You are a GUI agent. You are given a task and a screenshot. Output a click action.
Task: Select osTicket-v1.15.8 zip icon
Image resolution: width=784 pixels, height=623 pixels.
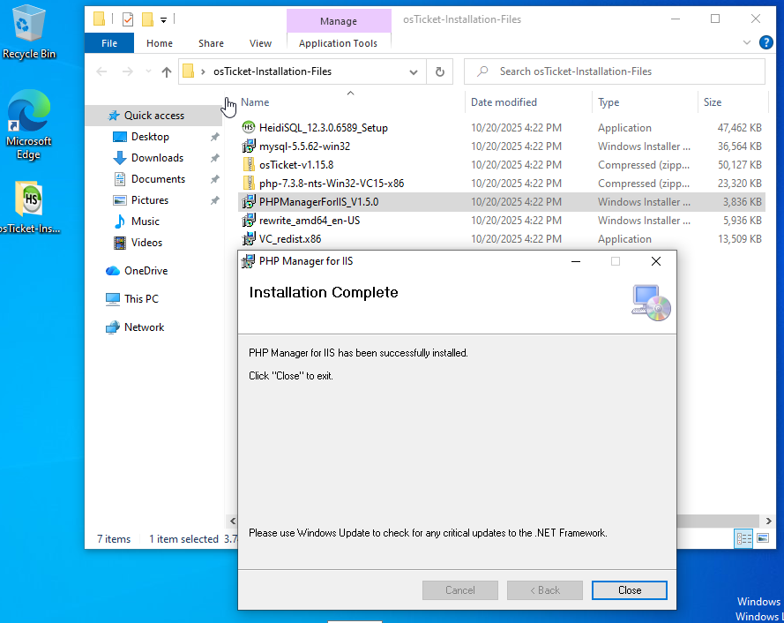pos(249,165)
